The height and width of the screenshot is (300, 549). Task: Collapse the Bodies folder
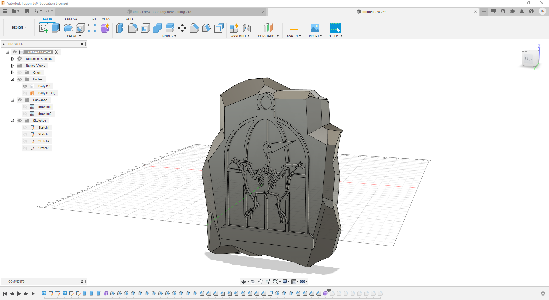click(x=13, y=79)
